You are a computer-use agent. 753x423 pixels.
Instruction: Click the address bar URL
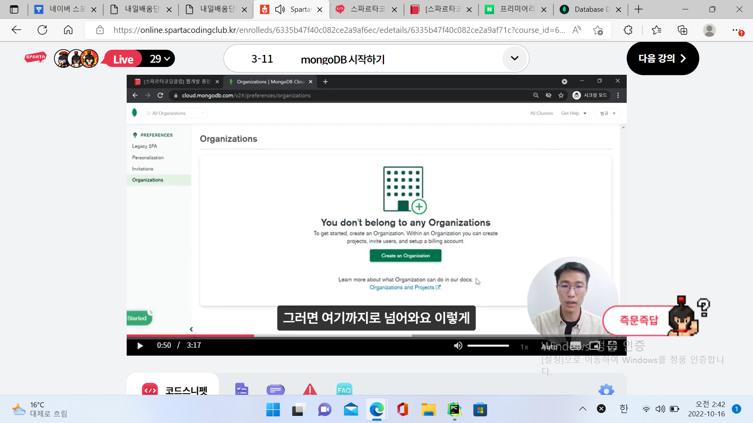(339, 30)
